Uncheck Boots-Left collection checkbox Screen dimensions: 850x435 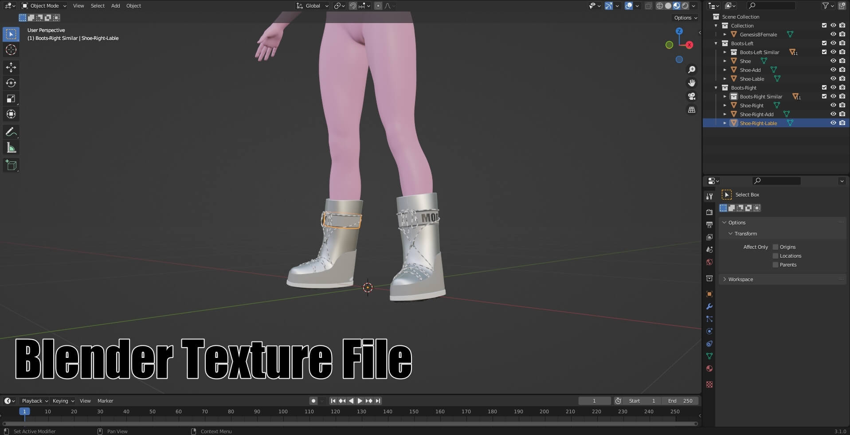[x=824, y=43]
